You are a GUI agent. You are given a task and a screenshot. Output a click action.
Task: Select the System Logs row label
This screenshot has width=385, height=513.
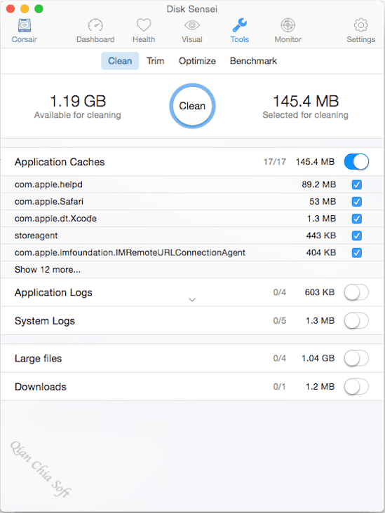coord(44,321)
